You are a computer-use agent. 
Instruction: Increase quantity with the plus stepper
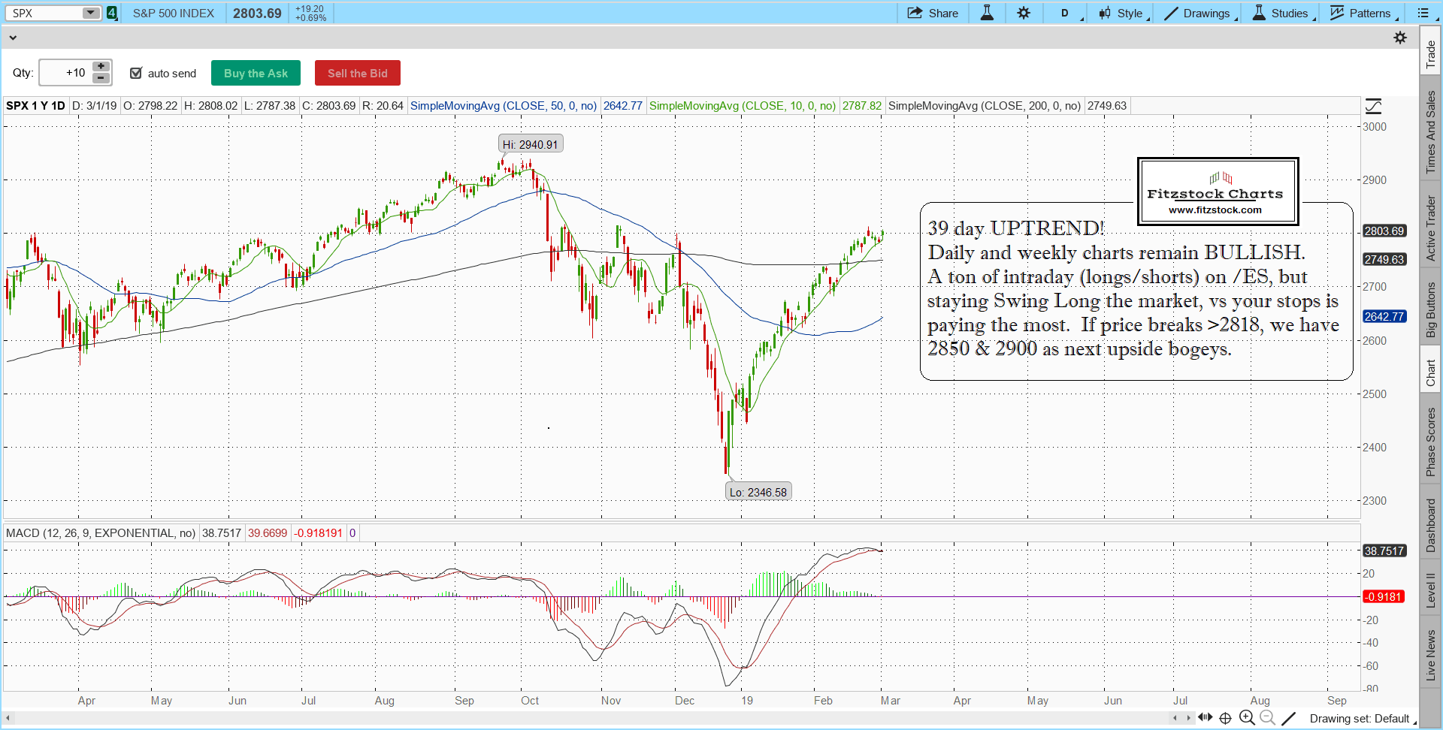click(x=101, y=67)
